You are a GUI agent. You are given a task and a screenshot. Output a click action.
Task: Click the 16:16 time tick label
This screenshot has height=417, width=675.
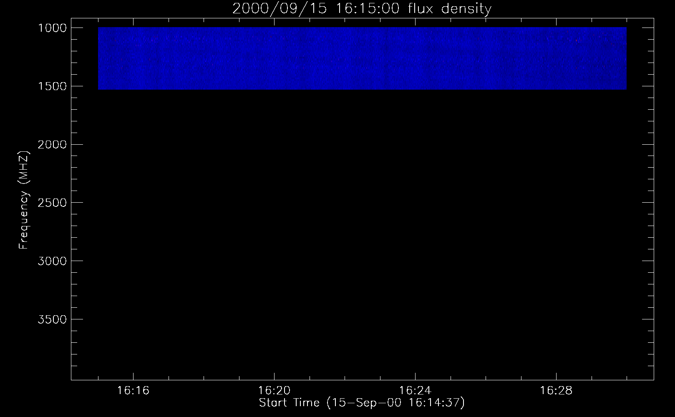(133, 391)
